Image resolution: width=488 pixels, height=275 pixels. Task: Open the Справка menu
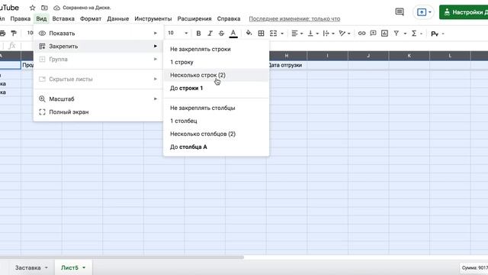(x=229, y=18)
